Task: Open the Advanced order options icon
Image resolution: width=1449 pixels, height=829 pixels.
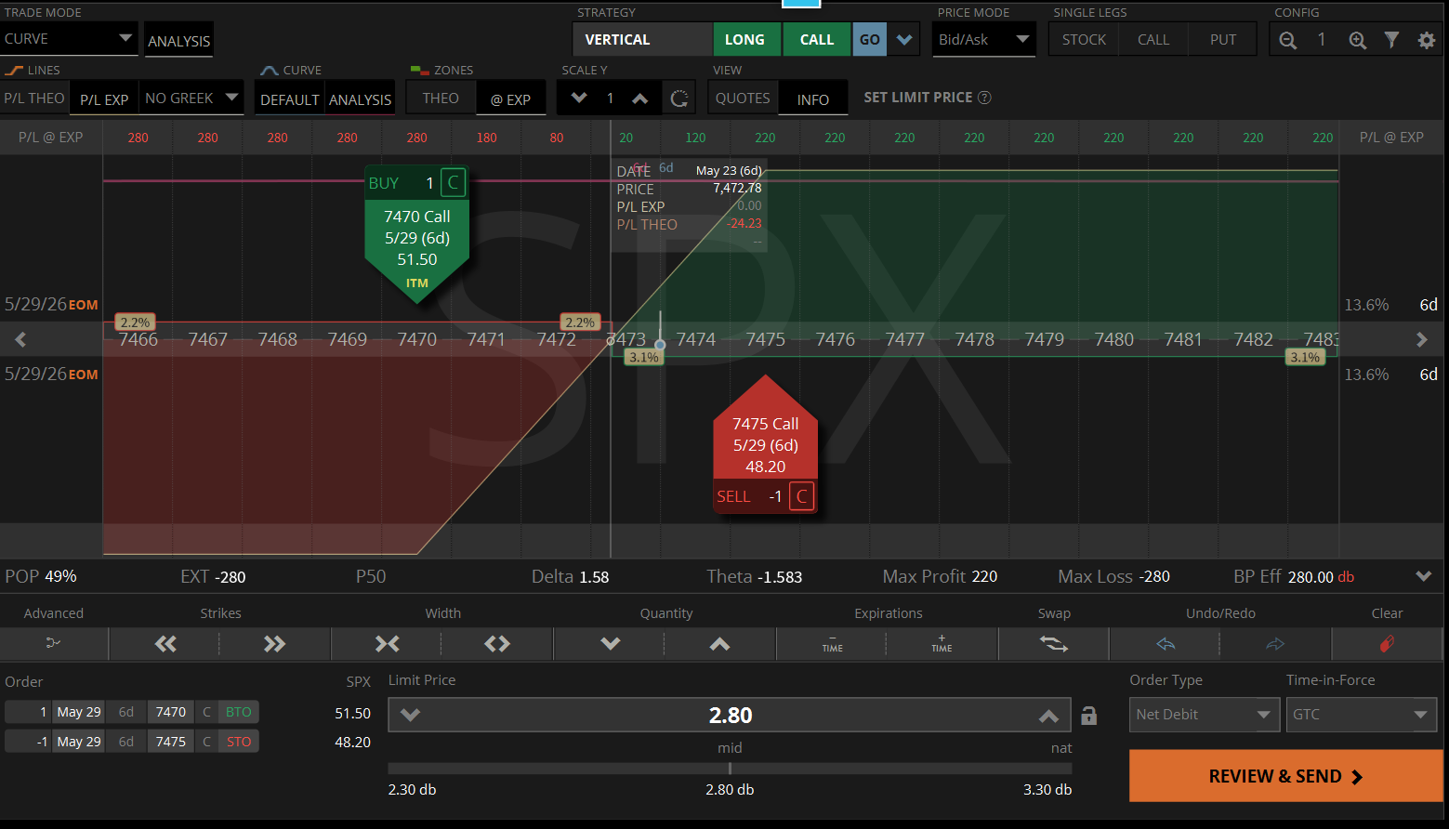Action: (x=53, y=643)
